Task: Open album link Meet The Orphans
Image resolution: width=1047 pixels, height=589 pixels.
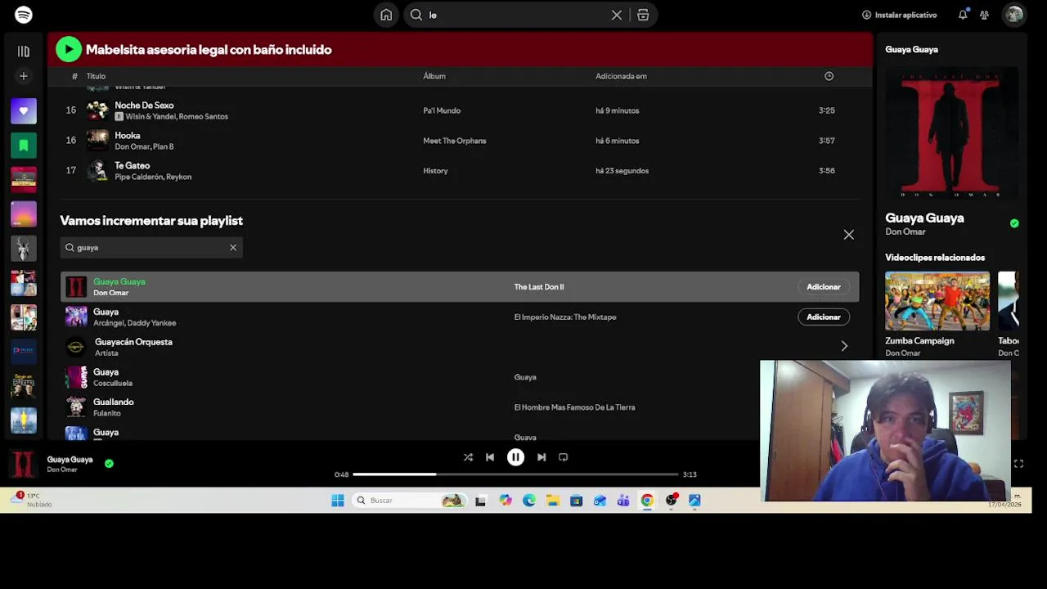Action: pos(454,141)
